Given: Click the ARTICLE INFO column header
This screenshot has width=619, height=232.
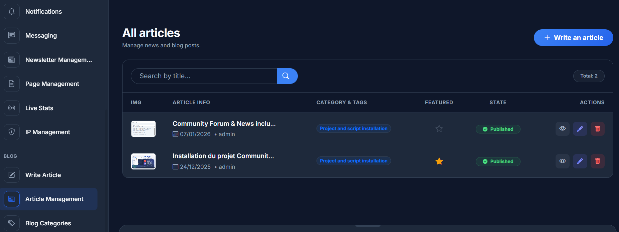Looking at the screenshot, I should [191, 103].
